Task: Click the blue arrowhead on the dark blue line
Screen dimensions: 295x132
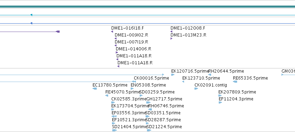Action: coord(31,23)
